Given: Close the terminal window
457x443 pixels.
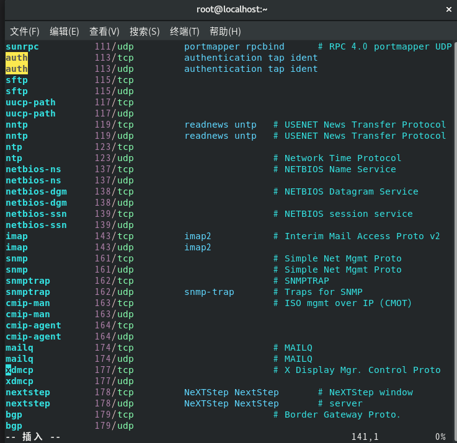Looking at the screenshot, I should (448, 9).
